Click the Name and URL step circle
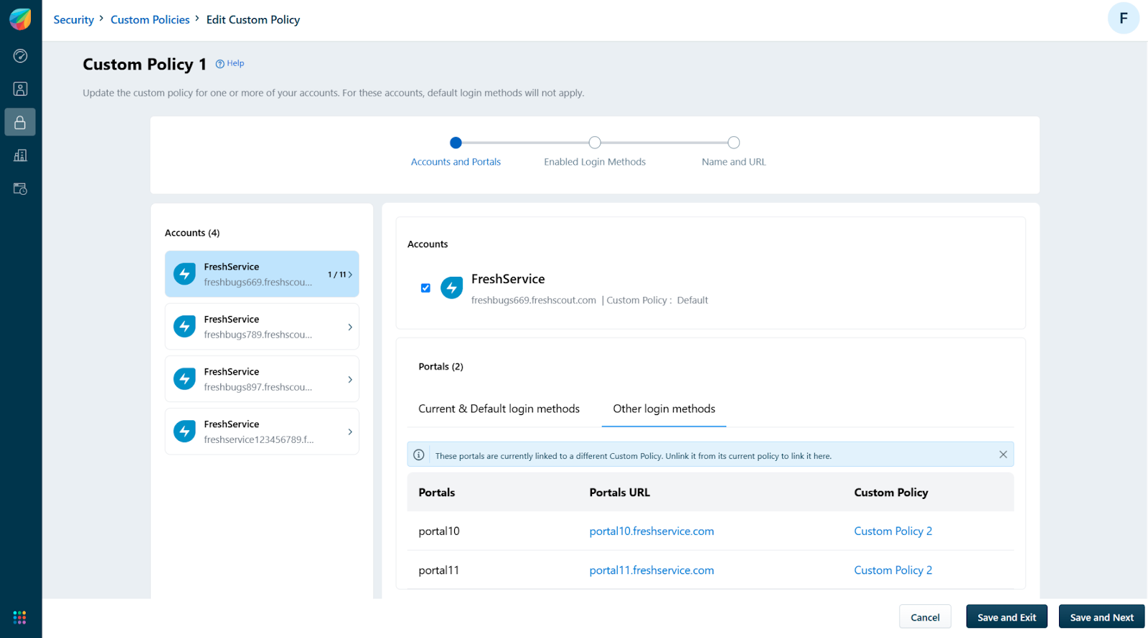Viewport: 1148px width, 638px height. tap(733, 143)
